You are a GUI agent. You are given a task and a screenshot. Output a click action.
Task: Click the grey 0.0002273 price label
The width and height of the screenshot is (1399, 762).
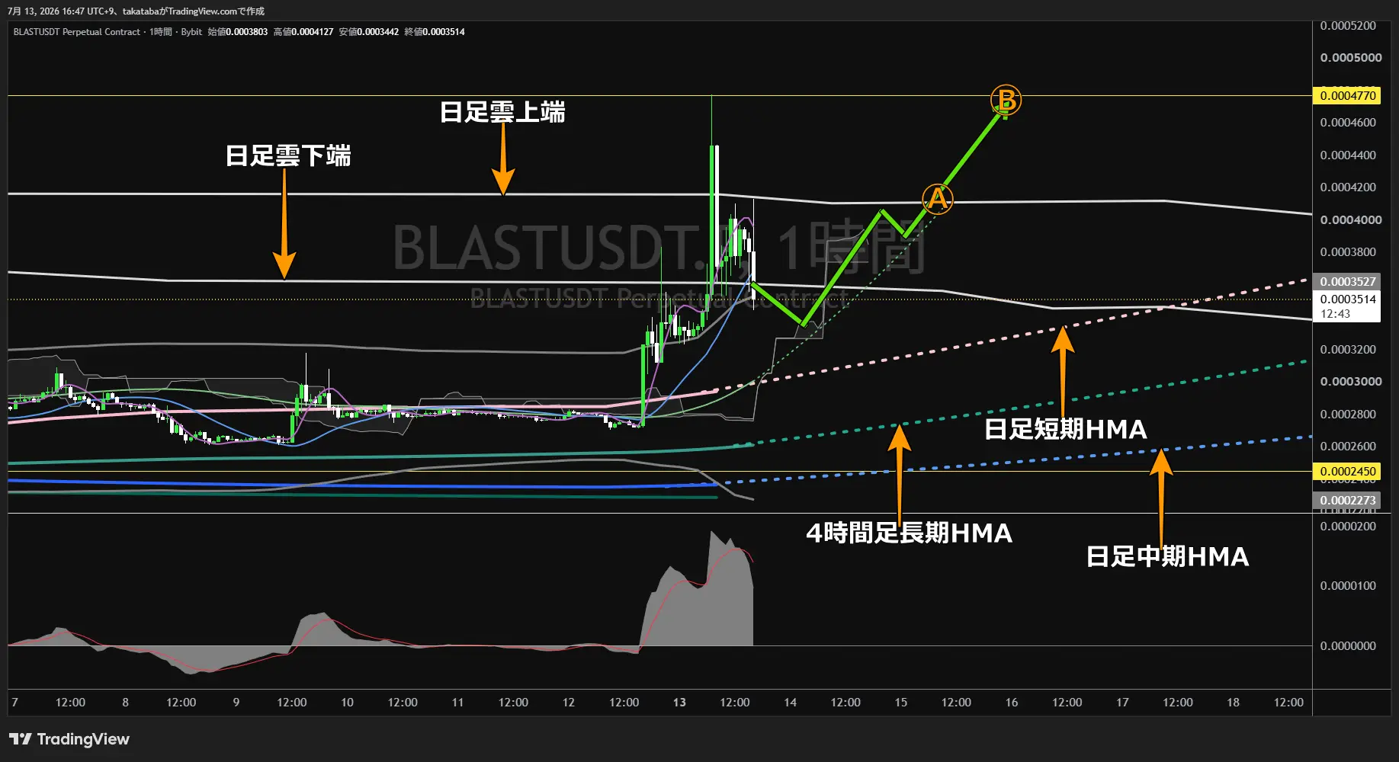(1348, 500)
